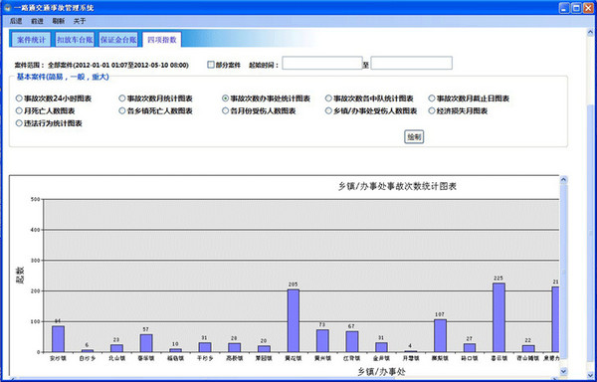Switch to the 保证金台账 tab
Screen dimensions: 597x382
[x=118, y=40]
